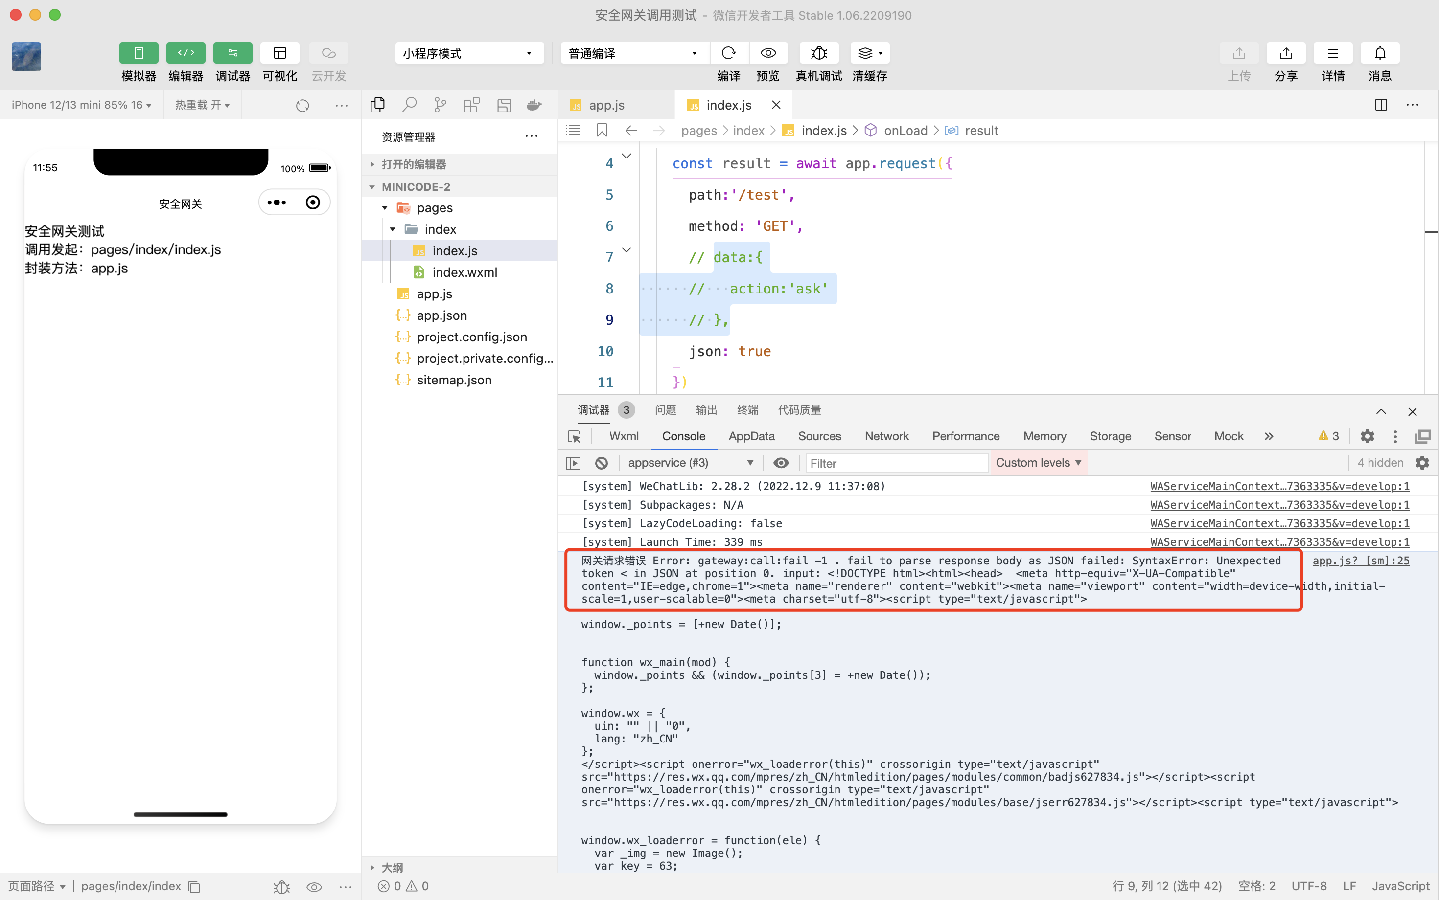Screen dimensions: 1439x900
Task: Collapse the pages folder
Action: pyautogui.click(x=385, y=208)
